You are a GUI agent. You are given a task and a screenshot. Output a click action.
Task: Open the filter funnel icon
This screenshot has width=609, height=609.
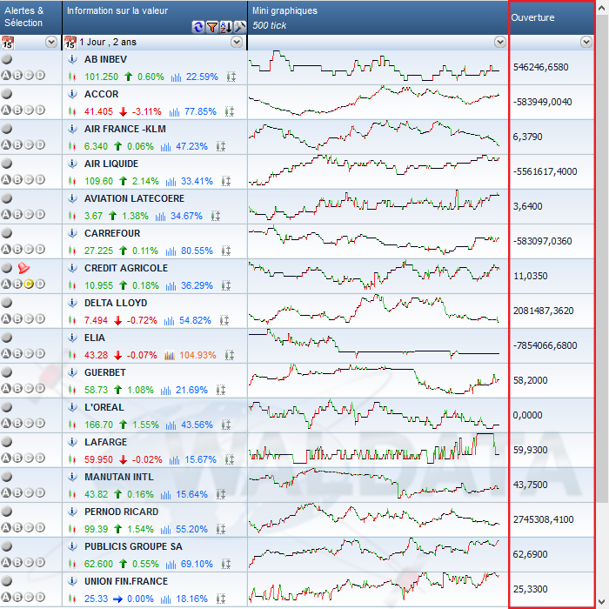[212, 27]
